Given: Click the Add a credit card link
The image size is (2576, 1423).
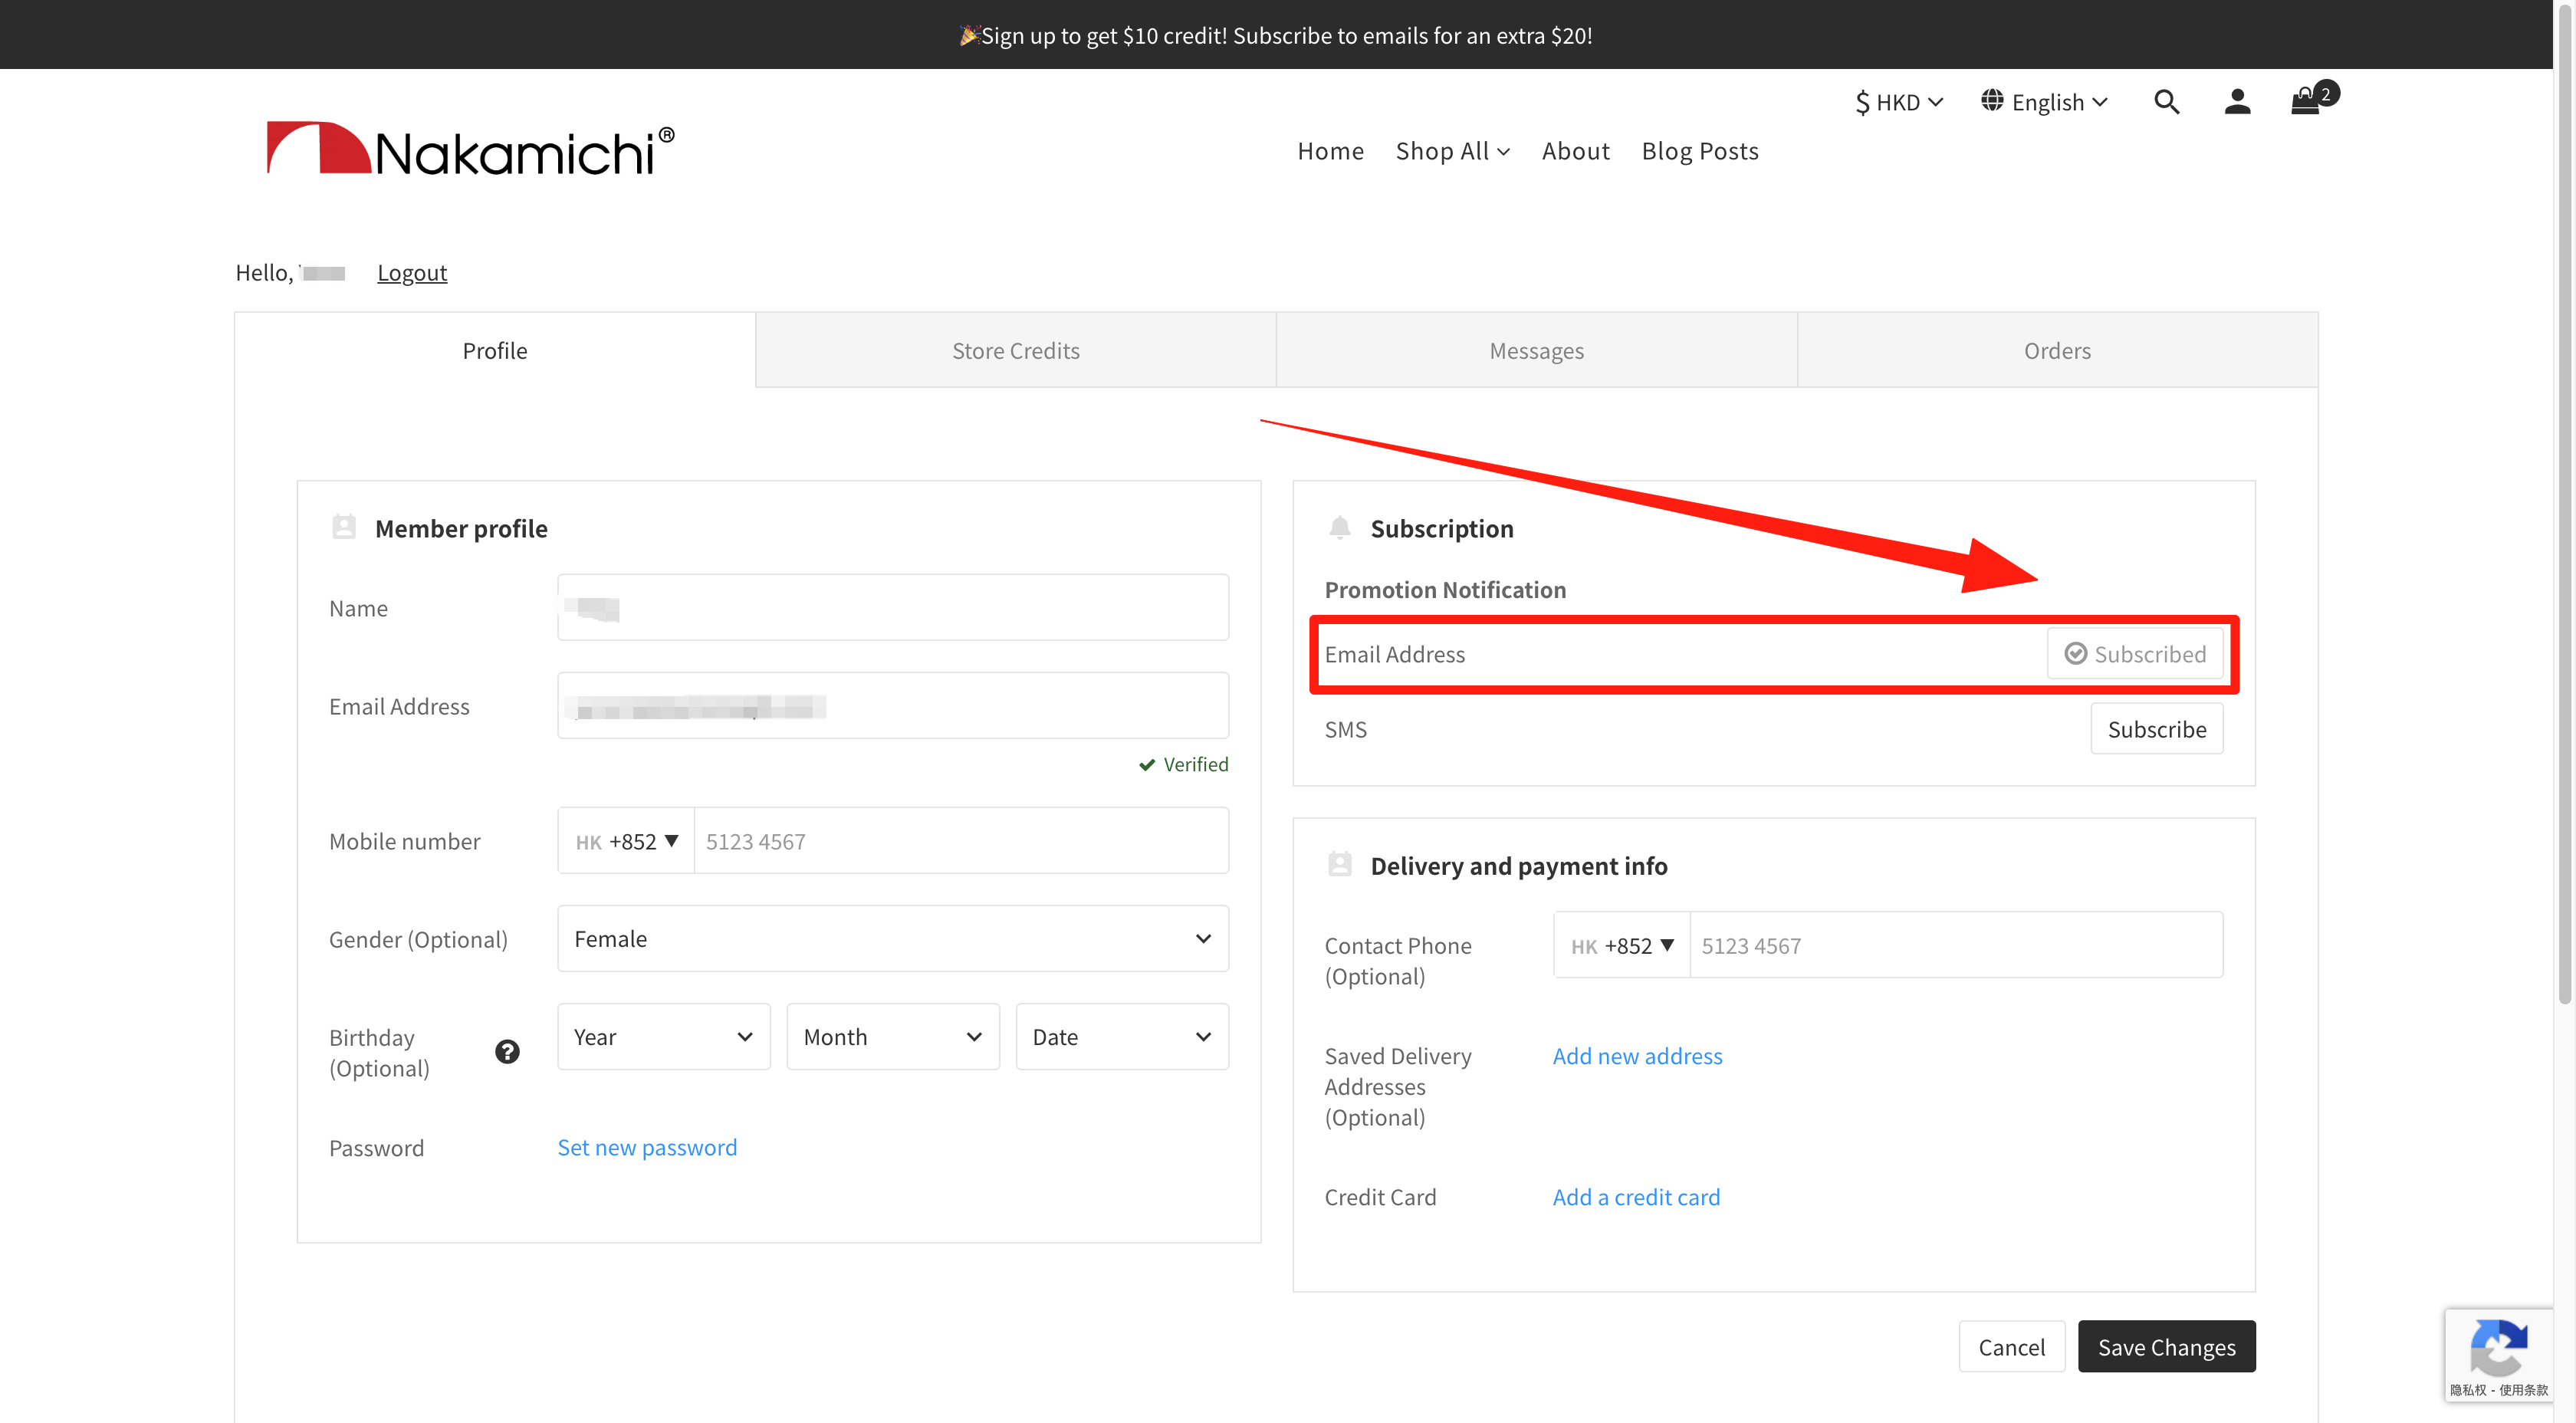Looking at the screenshot, I should [1636, 1196].
